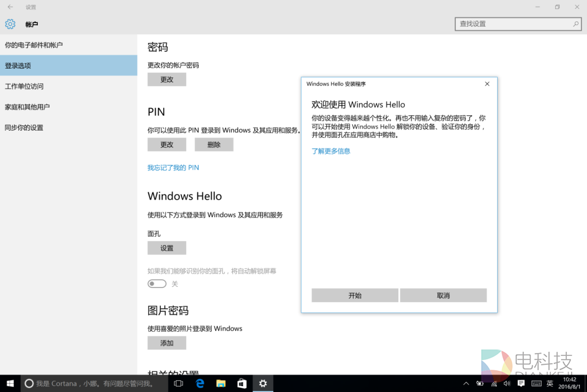Screen dimensions: 587x392
Task: Open Action Center notification icon
Action: click(x=521, y=384)
